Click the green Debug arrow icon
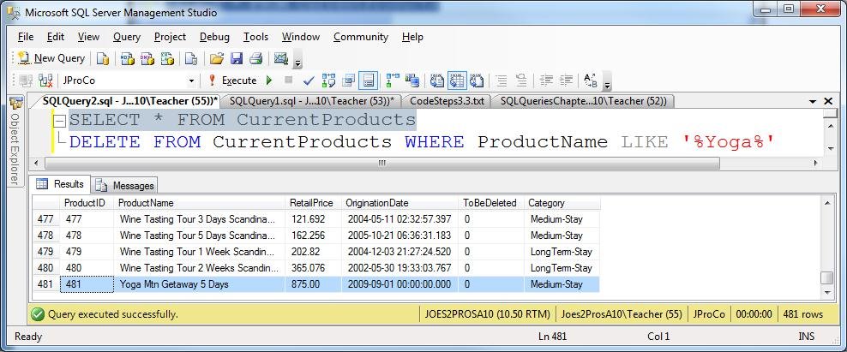Viewport: 847px width, 352px height. click(x=269, y=81)
